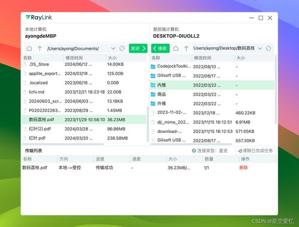Click the local panel vertical scrollbar
This screenshot has width=299, height=227.
pos(147,124)
